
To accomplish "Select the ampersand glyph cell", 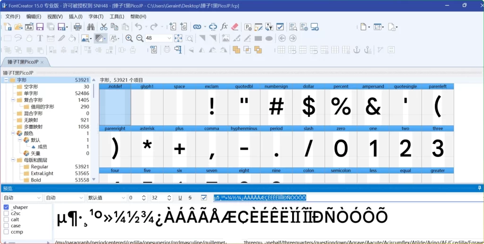I will pyautogui.click(x=373, y=107).
